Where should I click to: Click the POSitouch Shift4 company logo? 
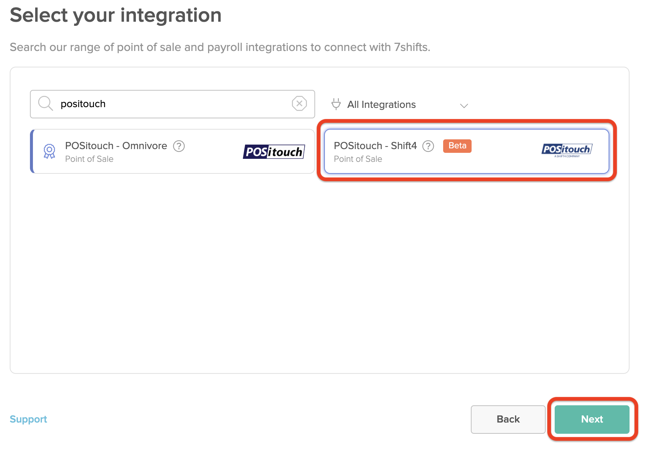point(567,150)
